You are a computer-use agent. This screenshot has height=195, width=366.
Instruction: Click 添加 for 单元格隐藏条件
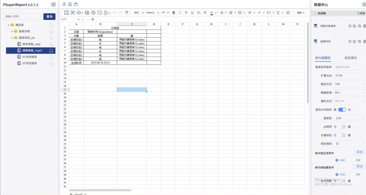point(359,166)
